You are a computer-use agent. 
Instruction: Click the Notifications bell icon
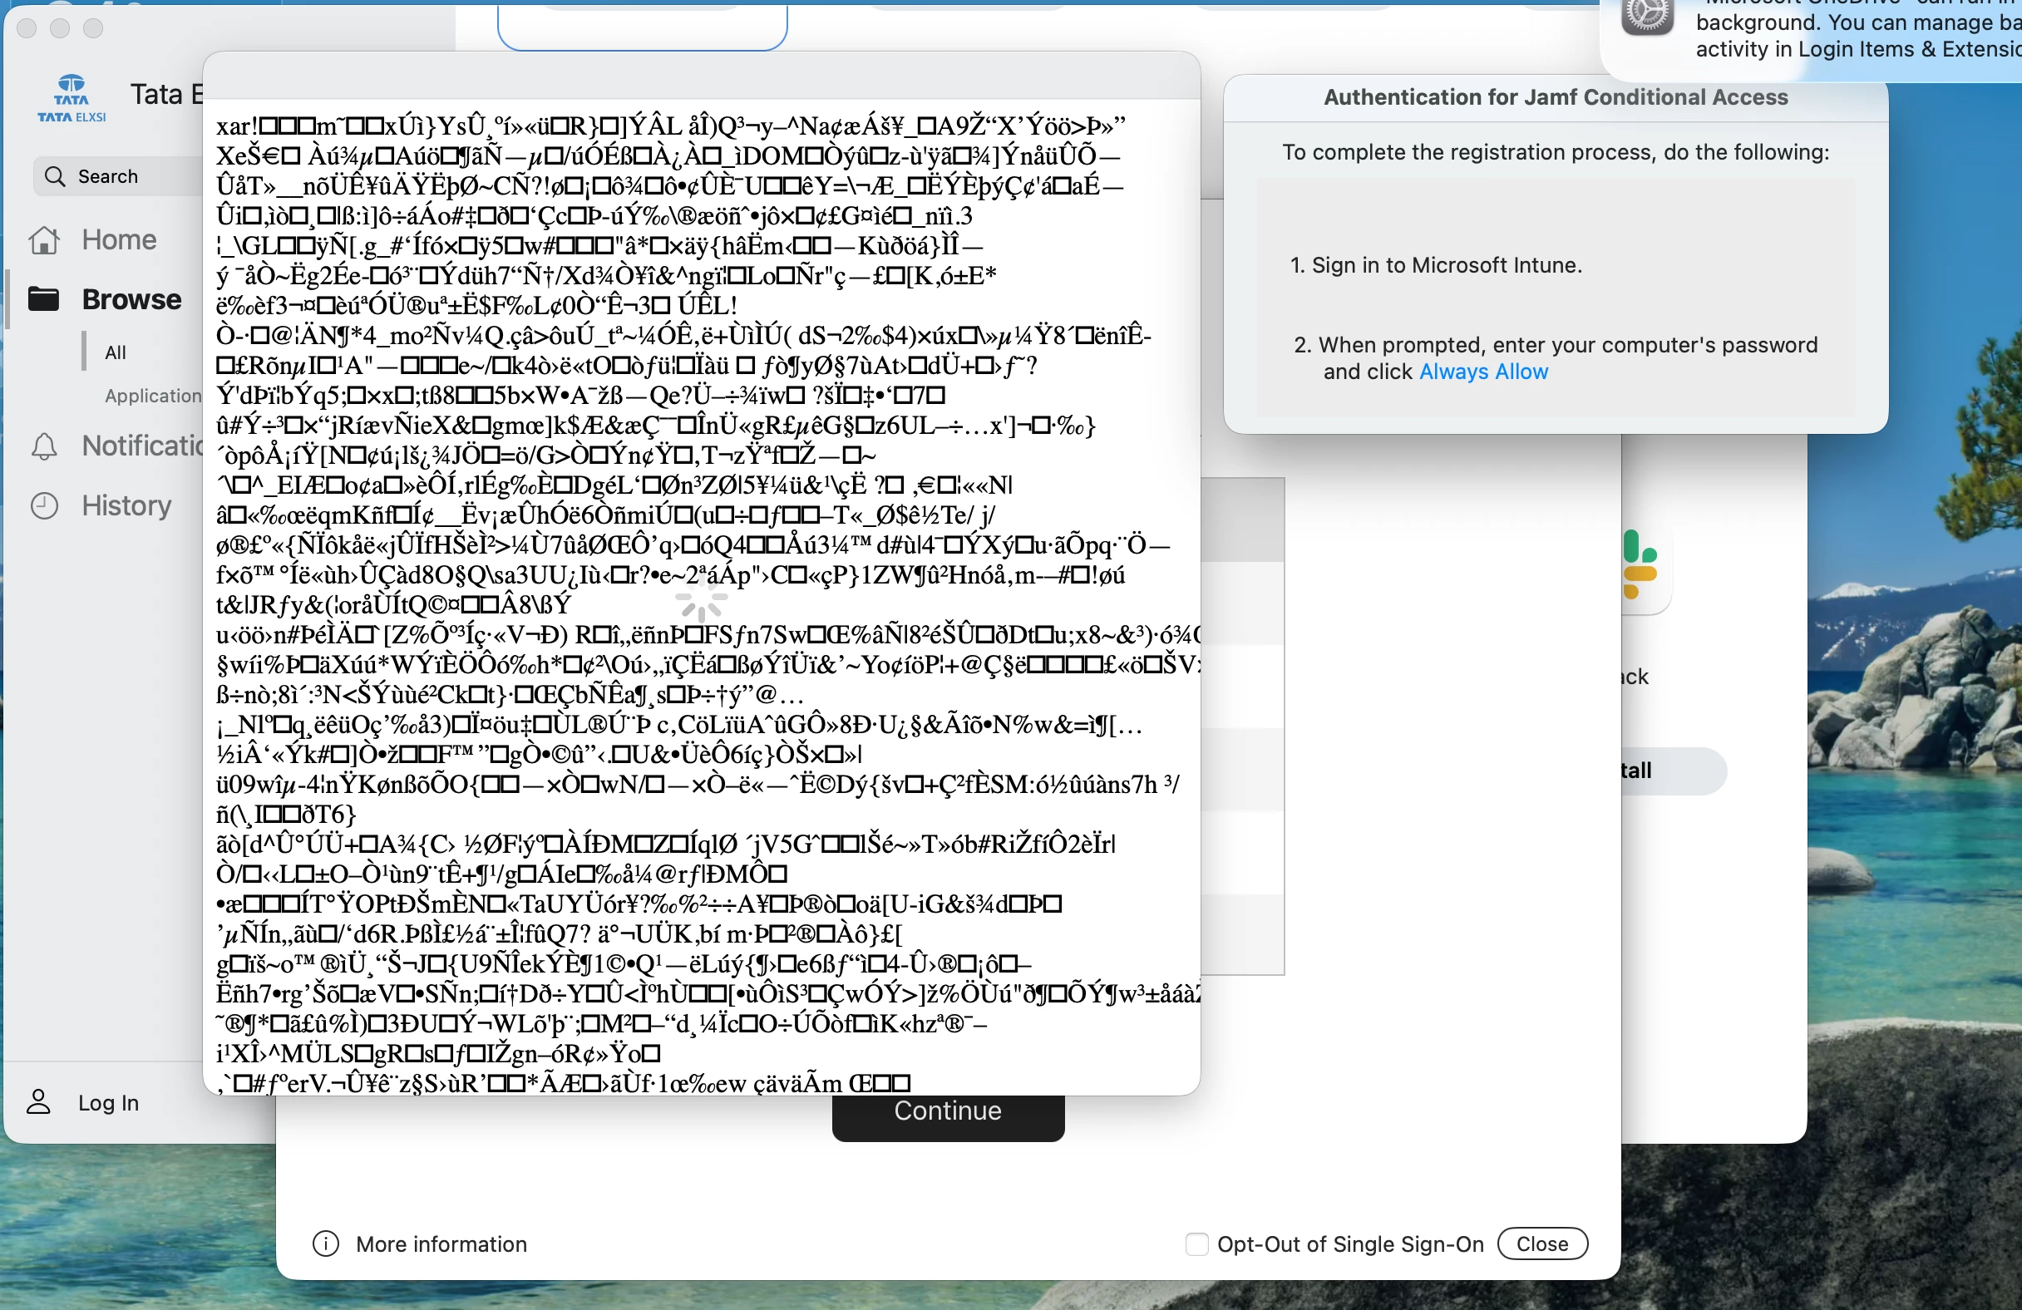click(44, 446)
